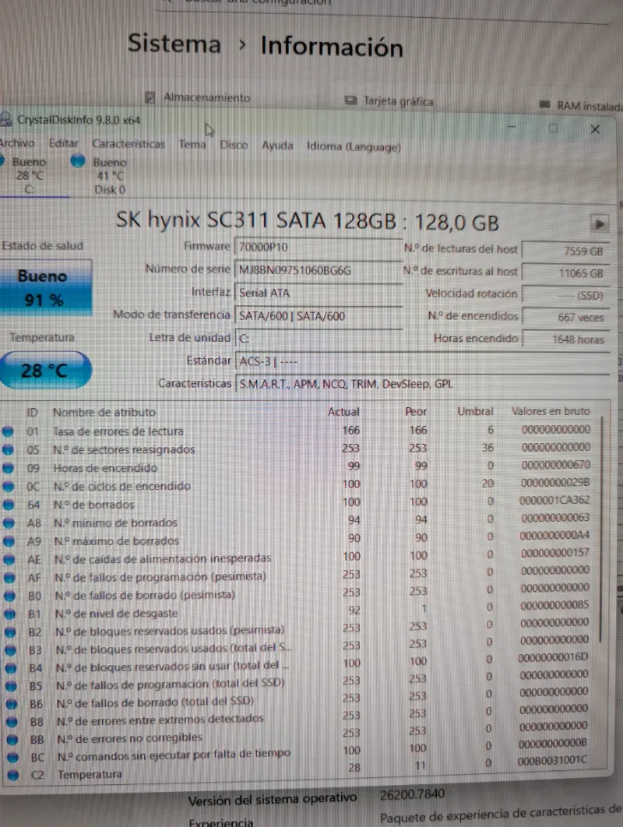Click status dot for attribute BC comandos sin ejecutar
Viewport: 623px width, 827px height.
[x=12, y=758]
